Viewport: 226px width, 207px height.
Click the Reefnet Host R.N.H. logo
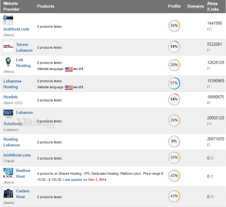coord(8,173)
